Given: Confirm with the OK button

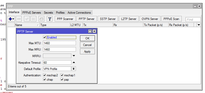Looking at the screenshot, I should coord(87,38).
